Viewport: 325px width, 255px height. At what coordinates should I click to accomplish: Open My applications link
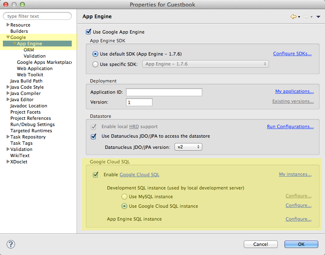[294, 91]
